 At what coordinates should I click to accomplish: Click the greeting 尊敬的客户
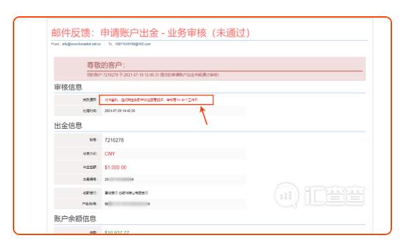tap(106, 65)
